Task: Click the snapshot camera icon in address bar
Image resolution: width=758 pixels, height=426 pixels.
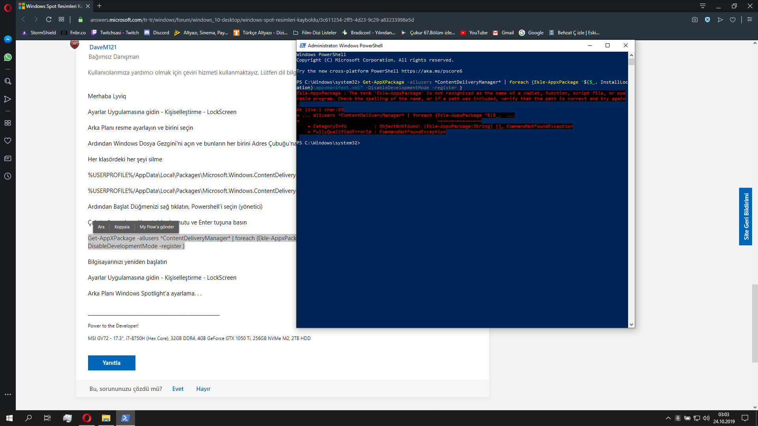Action: [695, 20]
